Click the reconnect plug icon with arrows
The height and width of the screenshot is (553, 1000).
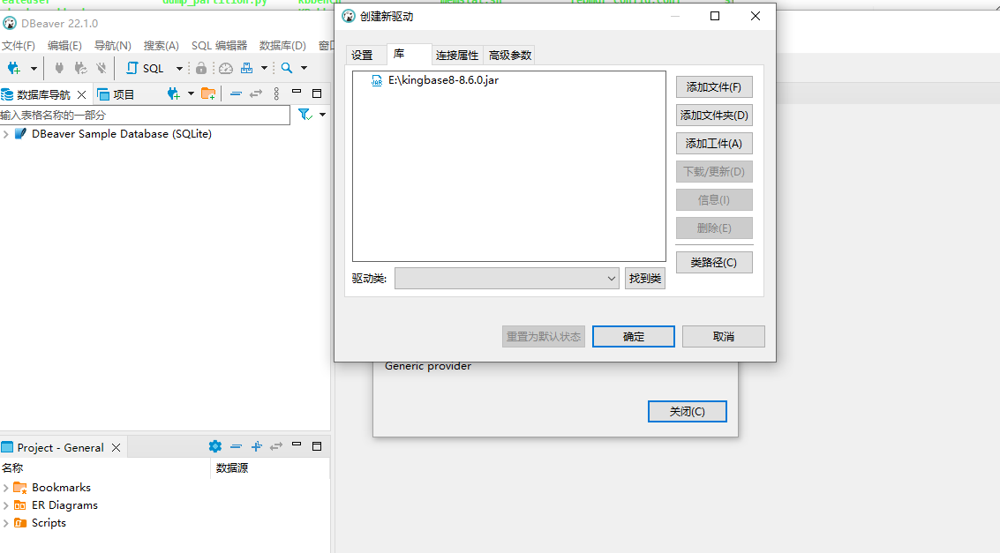80,68
